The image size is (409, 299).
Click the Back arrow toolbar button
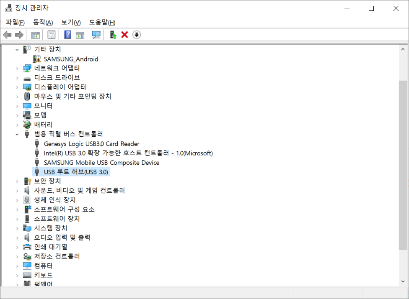coord(7,35)
